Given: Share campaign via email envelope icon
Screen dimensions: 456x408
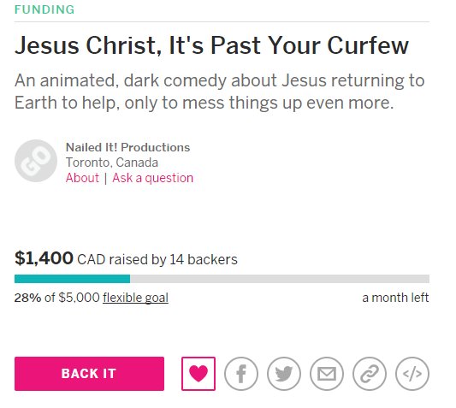Looking at the screenshot, I should click(x=327, y=374).
